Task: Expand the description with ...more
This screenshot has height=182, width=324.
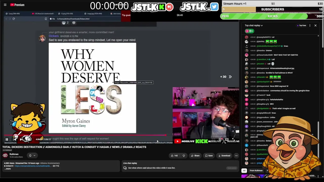Action: coord(8,169)
